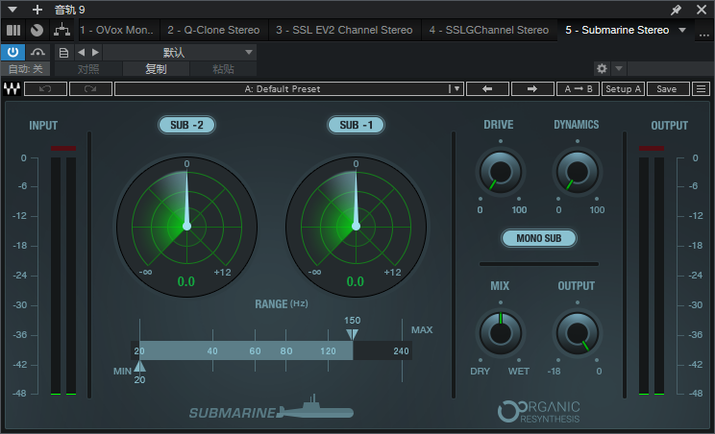Click the SUB -2 radar level dial
Viewport: 715px width, 434px height.
click(x=187, y=227)
